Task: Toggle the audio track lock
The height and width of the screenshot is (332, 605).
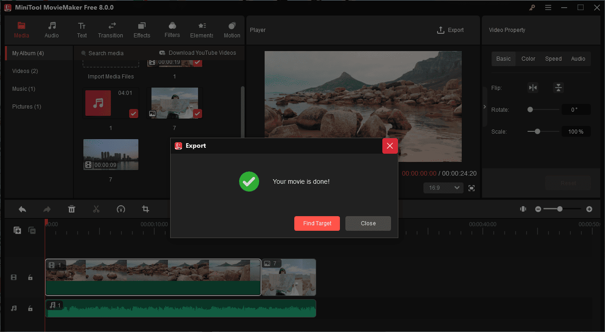Action: point(30,308)
